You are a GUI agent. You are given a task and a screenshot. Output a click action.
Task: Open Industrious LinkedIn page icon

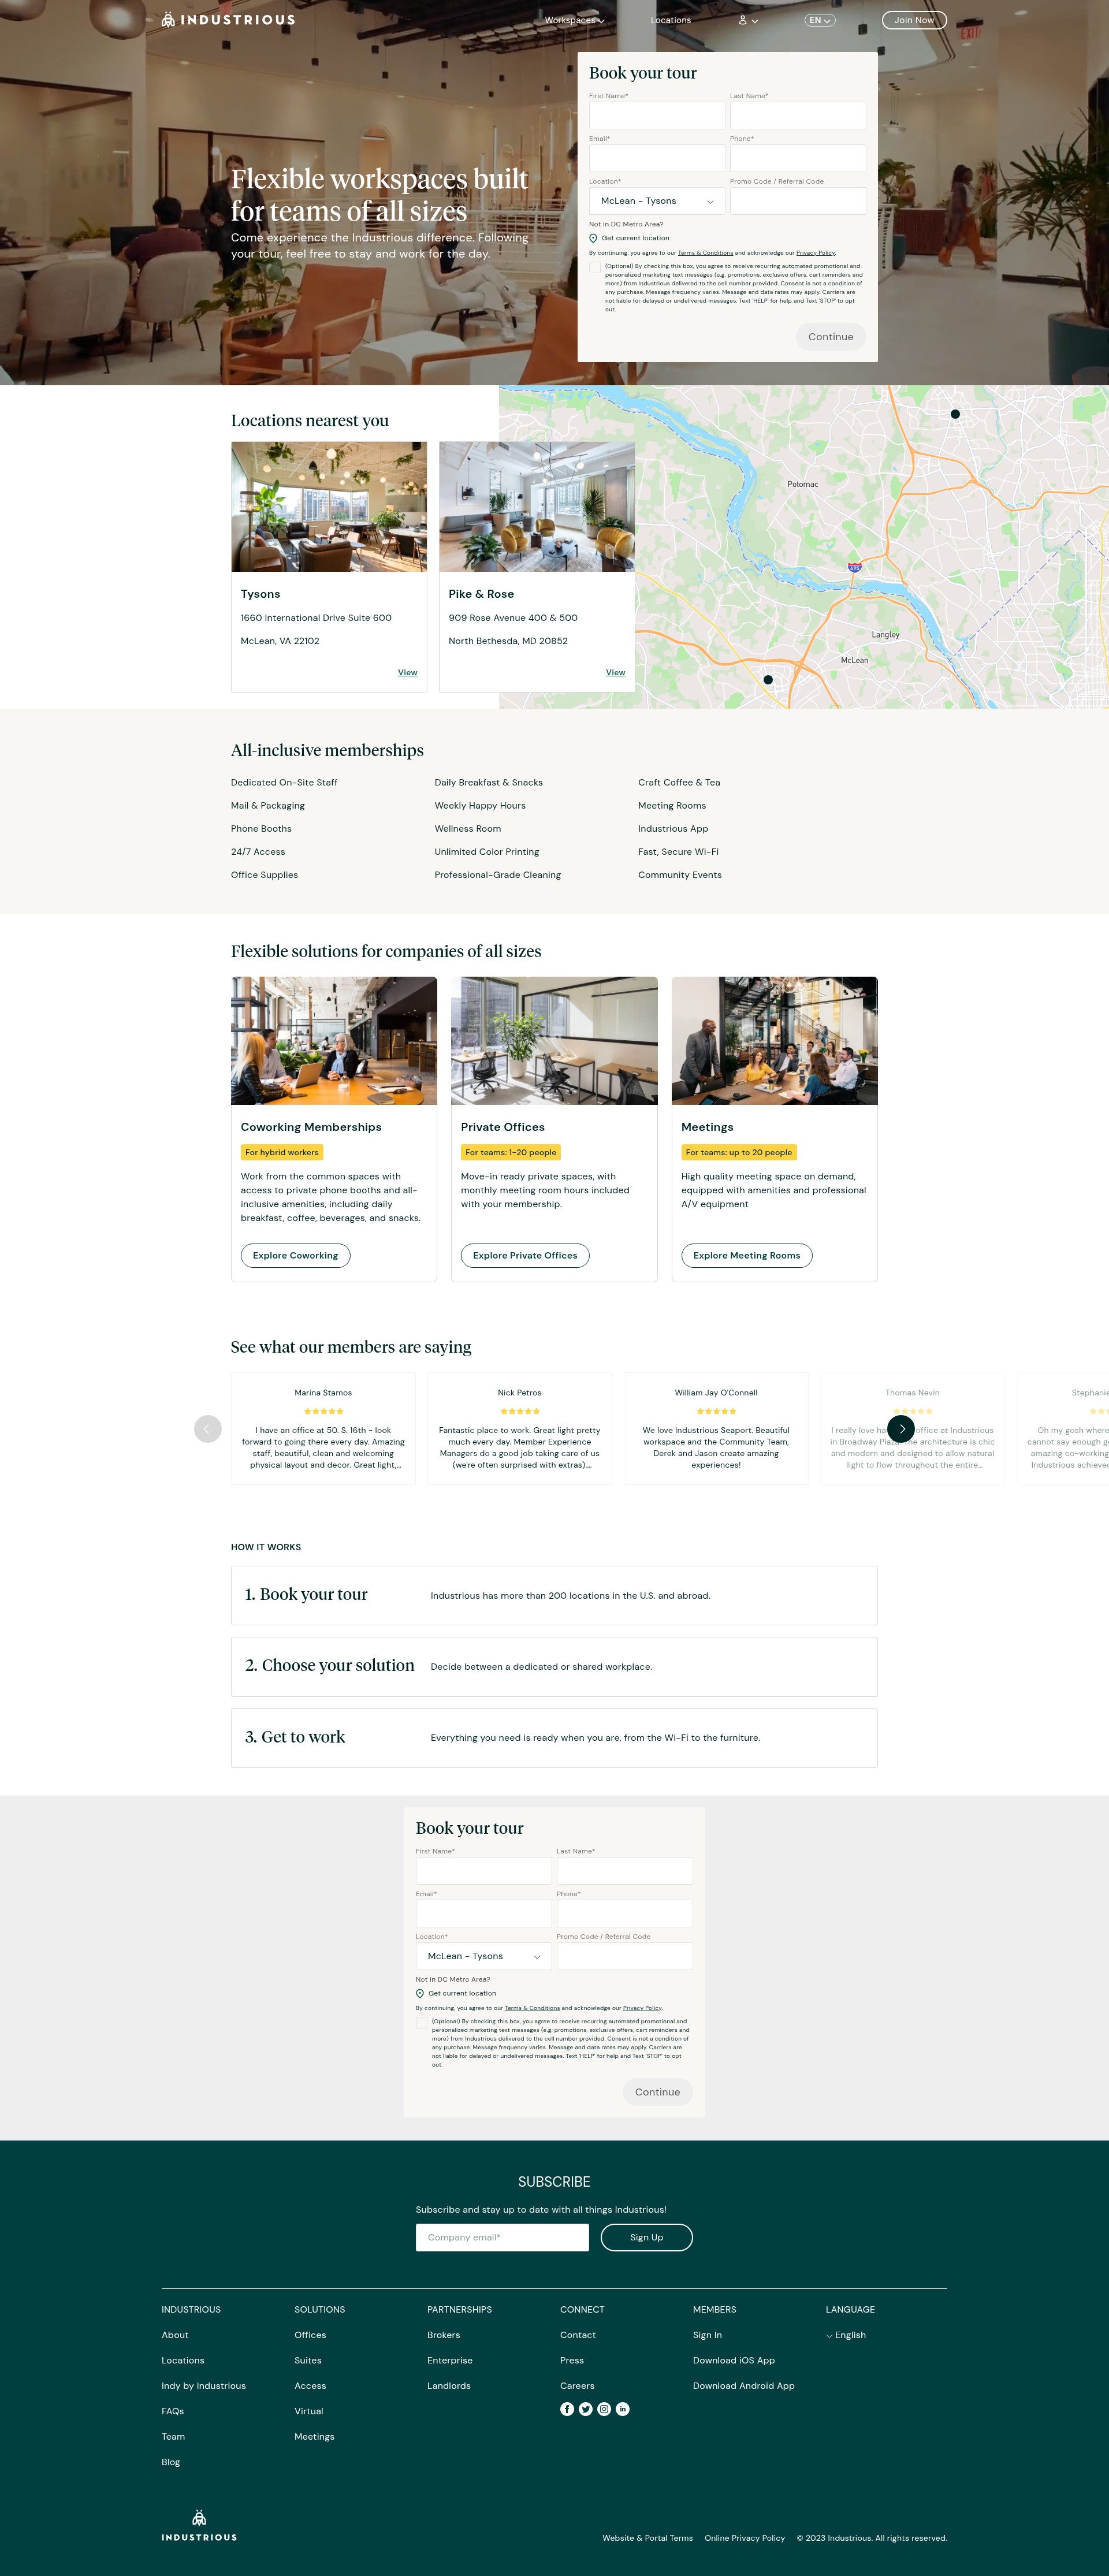point(622,2409)
